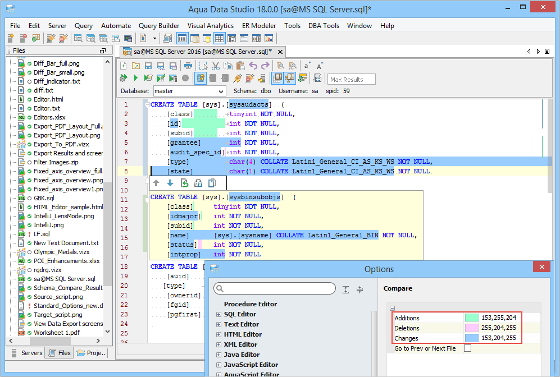Viewport: 560px width, 377px height.
Task: Click the Deletions pink color swatch
Action: [471, 328]
